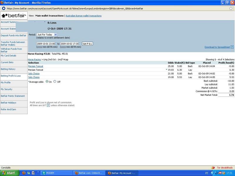Open the UKT time help icon
The height and width of the screenshot is (176, 235).
(x=48, y=105)
